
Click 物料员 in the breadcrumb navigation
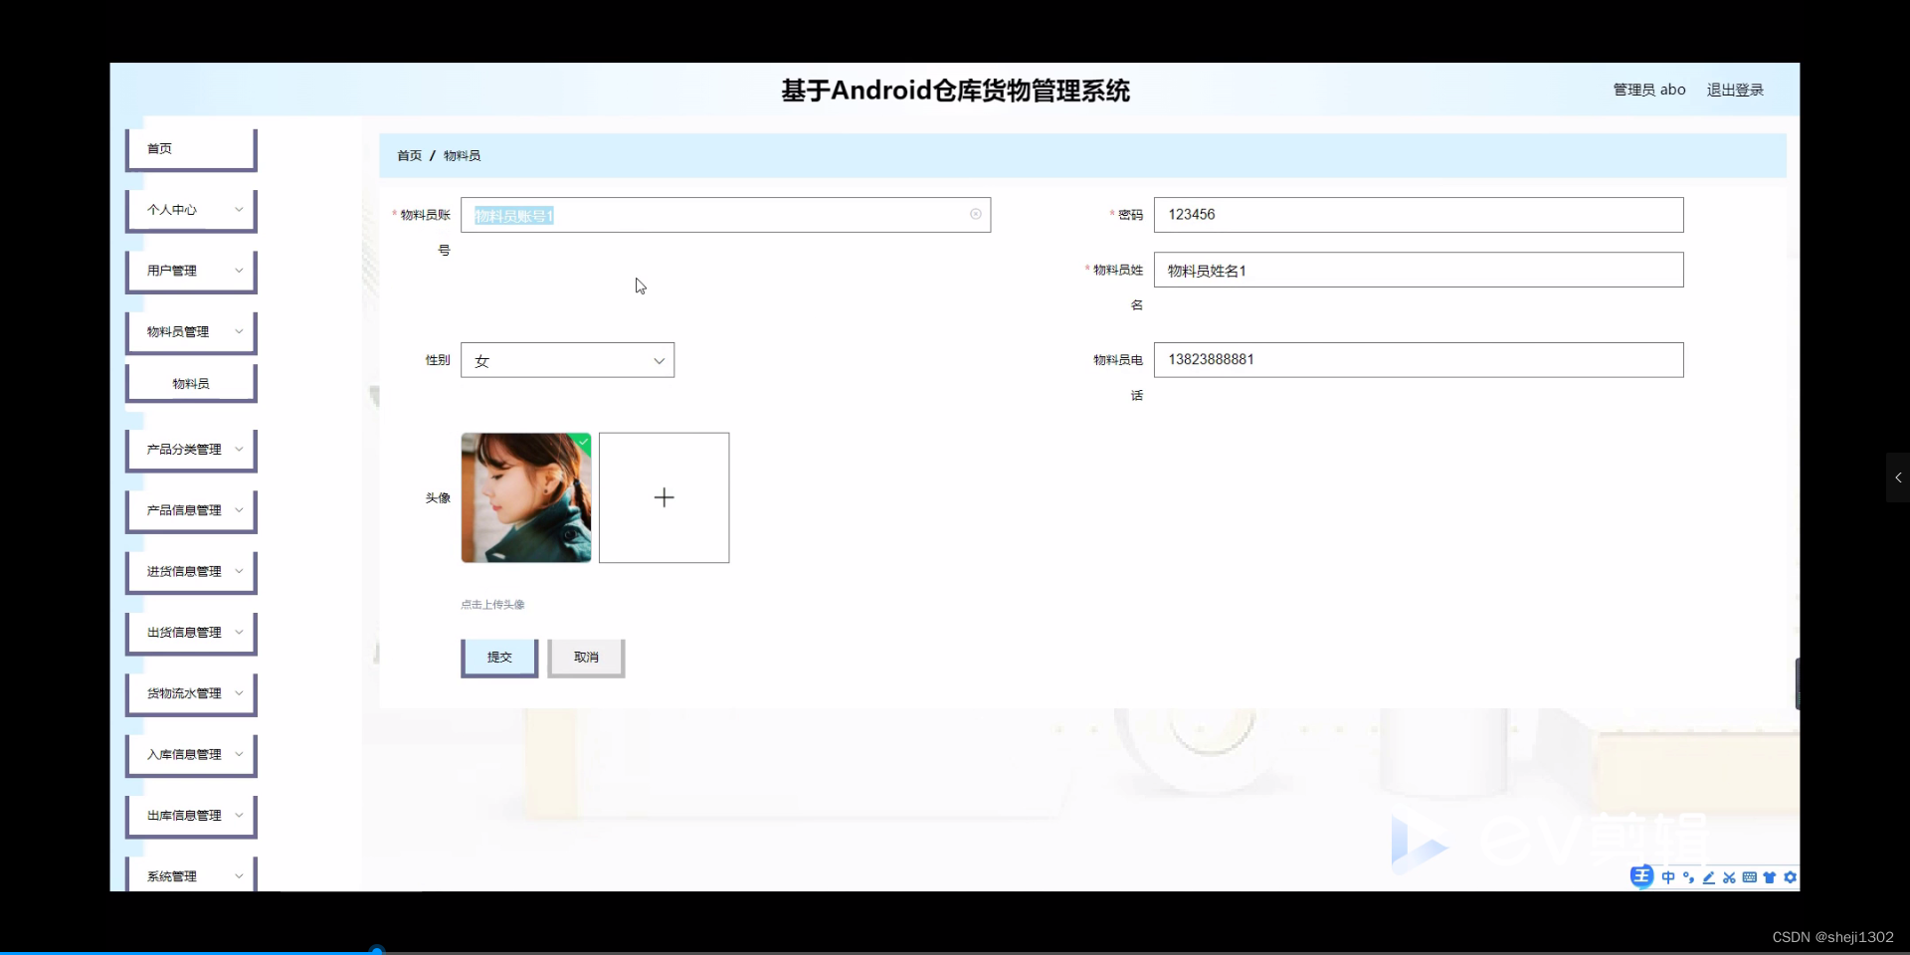[461, 155]
